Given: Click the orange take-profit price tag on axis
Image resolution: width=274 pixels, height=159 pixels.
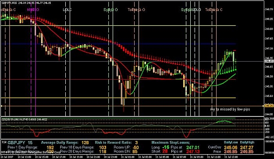Looking at the screenshot, I should pos(269,106).
